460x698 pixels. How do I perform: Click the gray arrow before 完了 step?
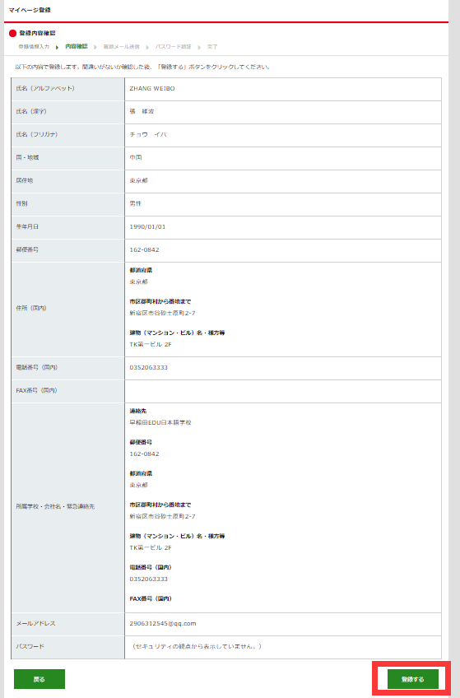pos(199,47)
